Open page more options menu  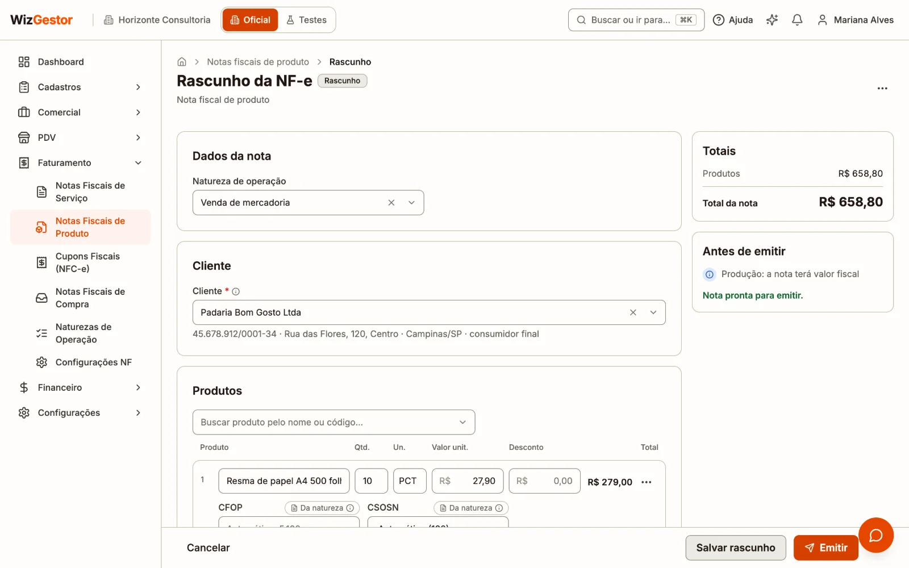[x=882, y=89]
